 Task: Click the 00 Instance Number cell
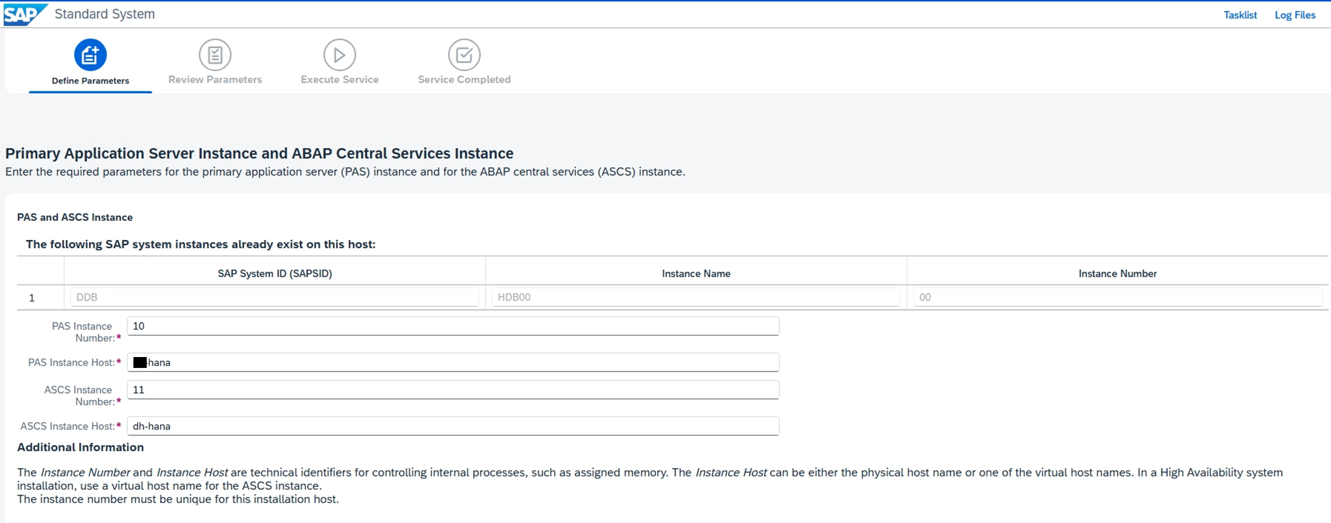click(x=1118, y=297)
